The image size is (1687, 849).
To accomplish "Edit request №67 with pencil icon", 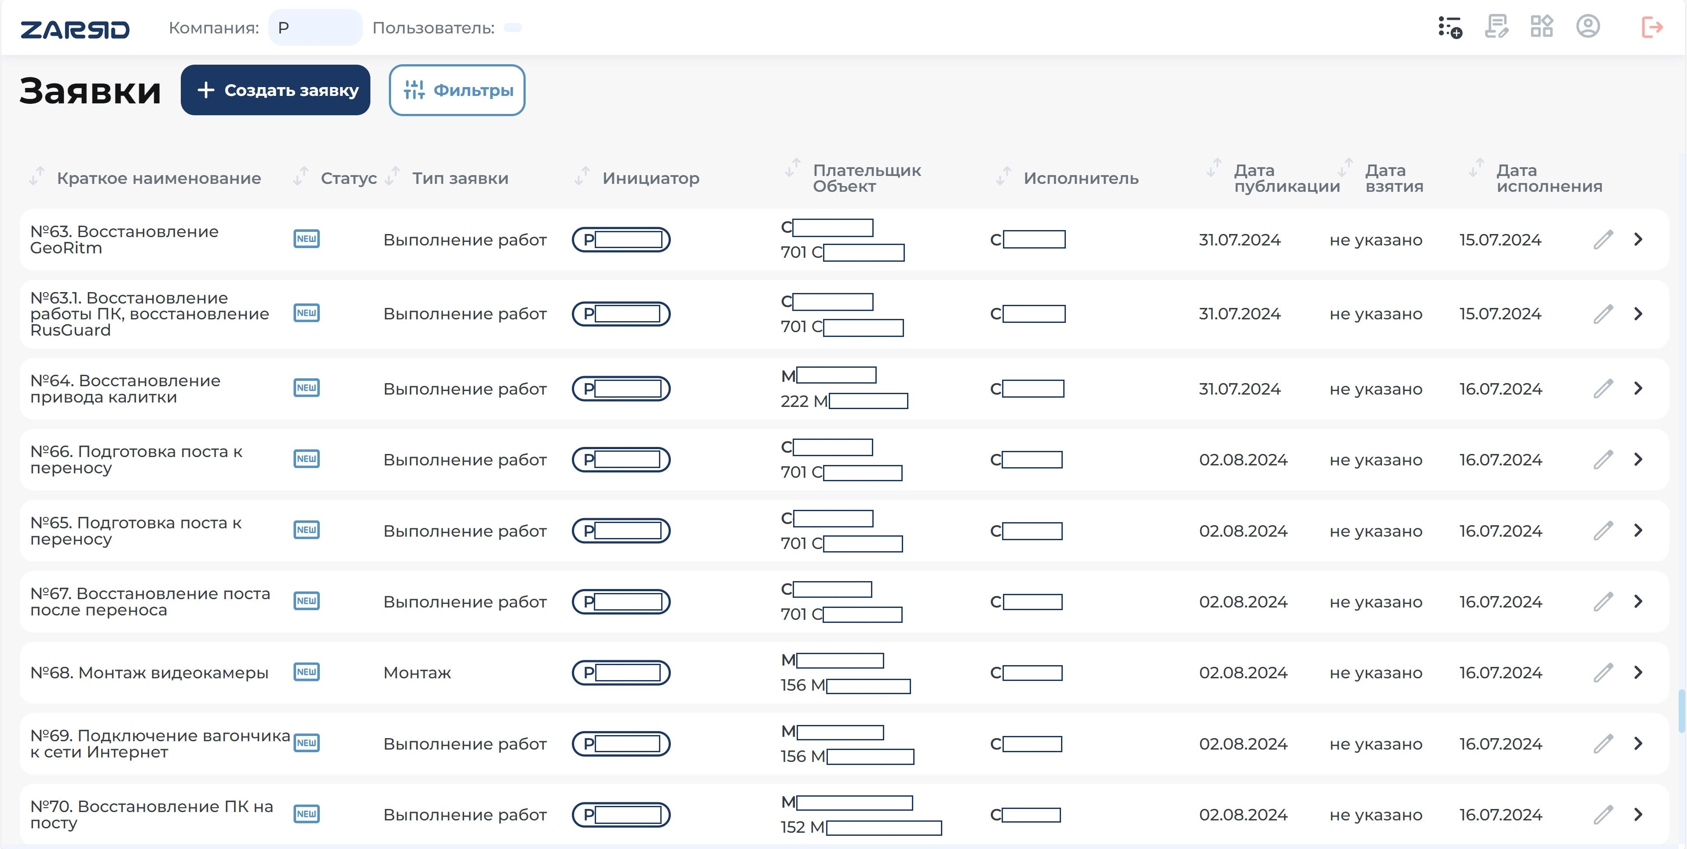I will click(x=1603, y=601).
